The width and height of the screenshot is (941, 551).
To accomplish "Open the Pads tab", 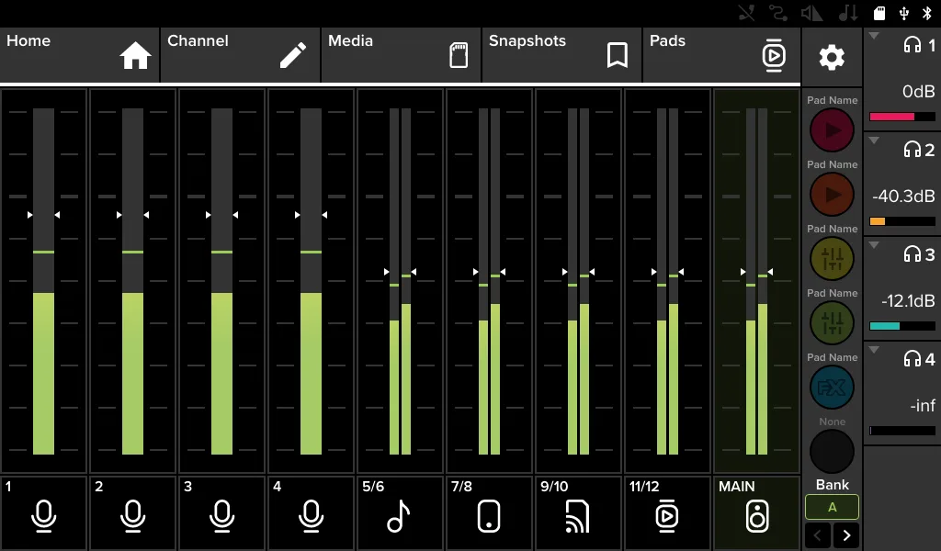I will 722,54.
